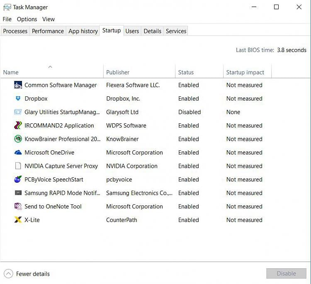Maximize the Task Manager window
Viewport: 311px width, 284px height.
click(276, 7)
